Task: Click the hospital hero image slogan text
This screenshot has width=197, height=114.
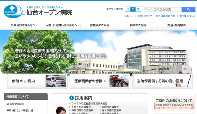Action: pos(61,53)
